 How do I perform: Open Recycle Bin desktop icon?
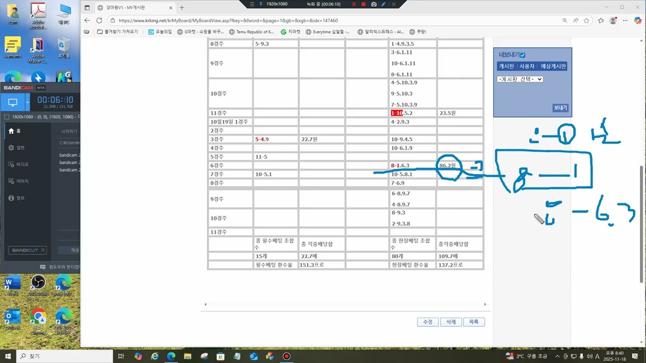(x=64, y=48)
